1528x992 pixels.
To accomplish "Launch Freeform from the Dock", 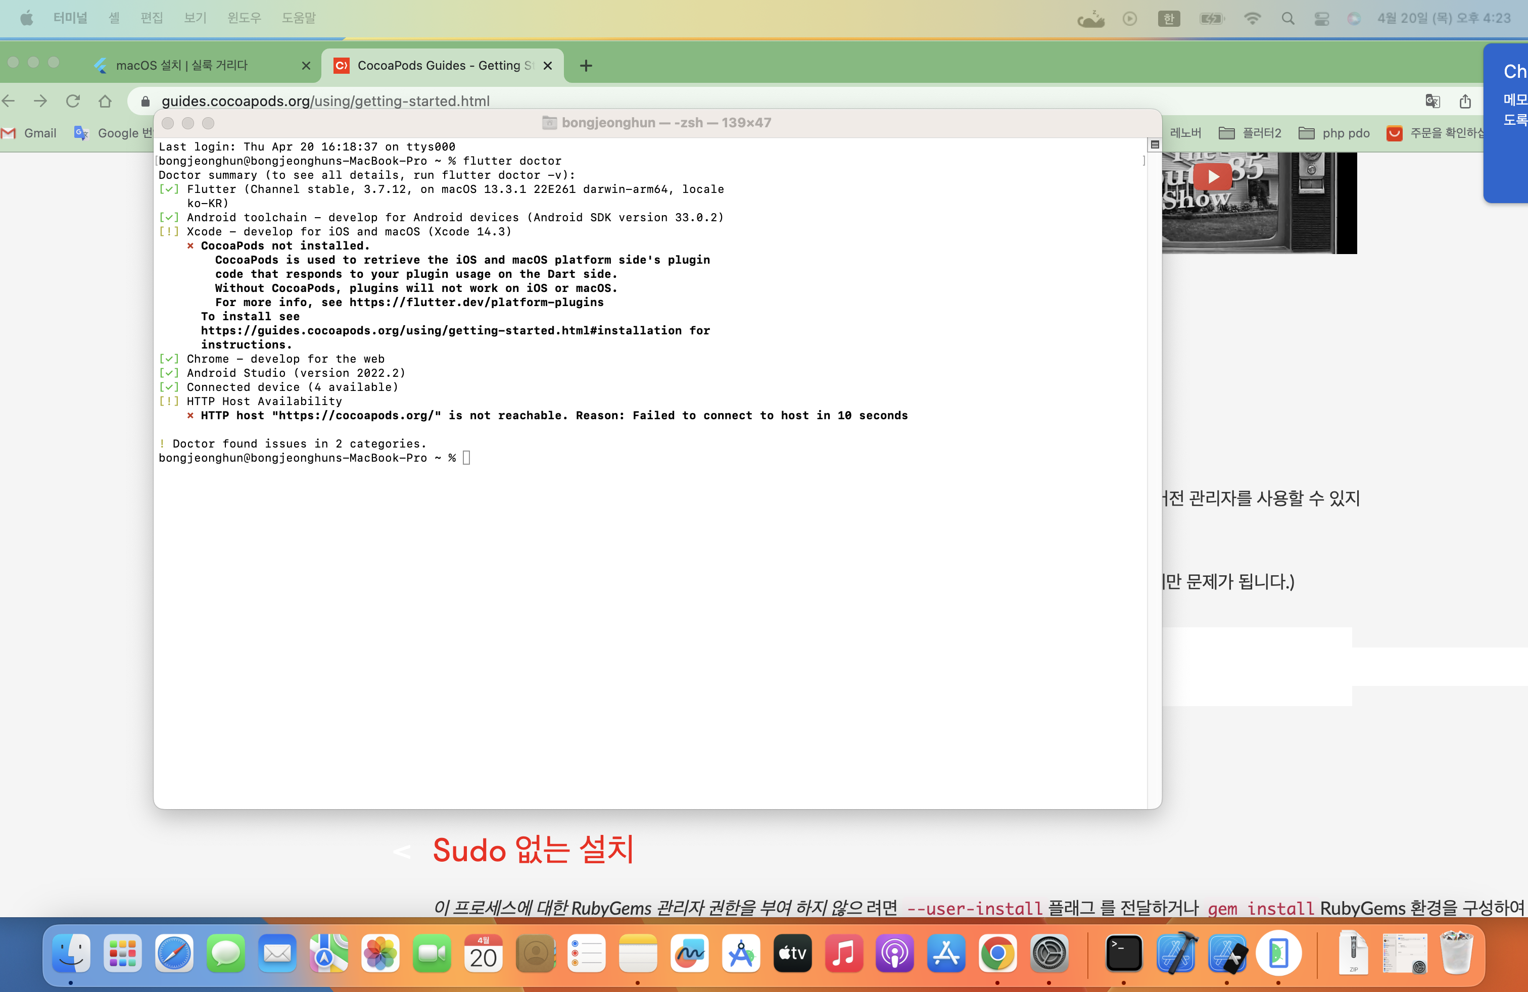I will click(690, 954).
